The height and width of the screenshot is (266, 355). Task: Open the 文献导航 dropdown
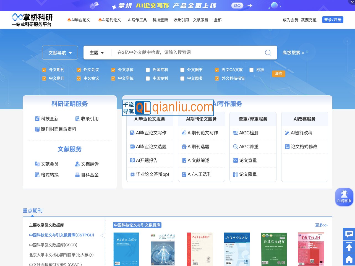60,53
